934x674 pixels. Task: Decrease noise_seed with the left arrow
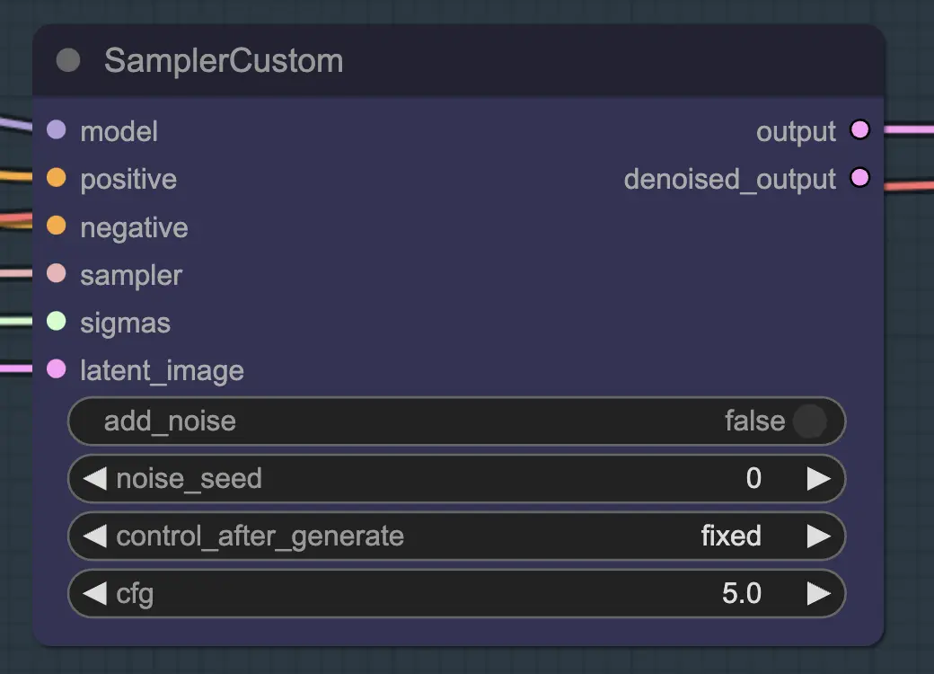(94, 478)
